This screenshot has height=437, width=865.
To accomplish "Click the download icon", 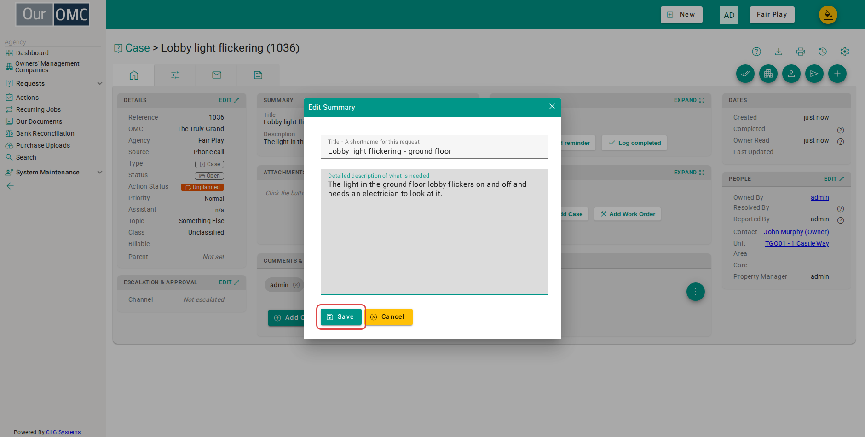I will tap(778, 52).
